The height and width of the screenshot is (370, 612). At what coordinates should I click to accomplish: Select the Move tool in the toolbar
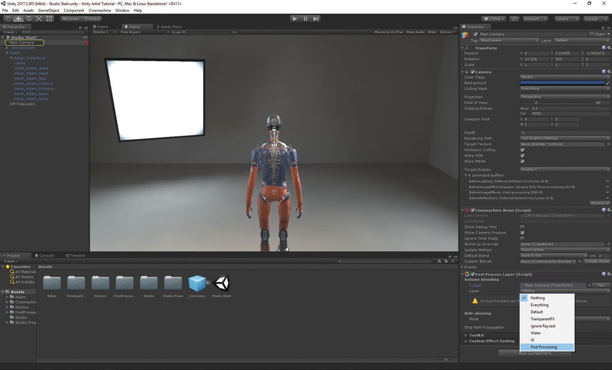click(19, 19)
